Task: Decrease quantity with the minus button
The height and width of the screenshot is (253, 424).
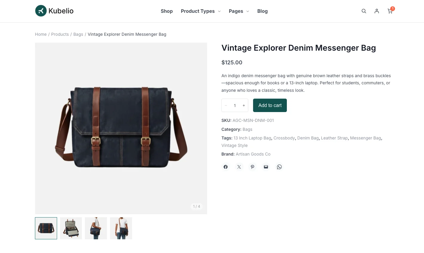Action: tap(226, 105)
